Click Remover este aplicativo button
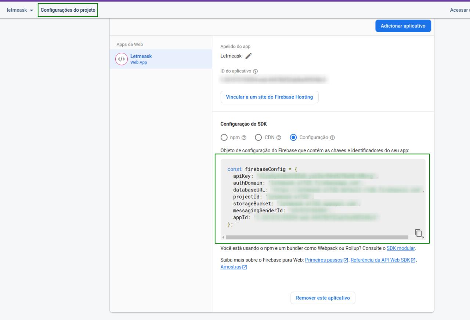 (323, 298)
